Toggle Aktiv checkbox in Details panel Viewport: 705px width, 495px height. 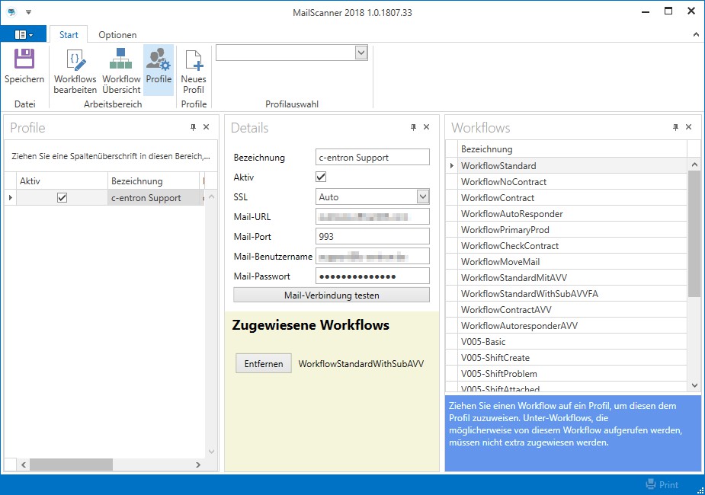(321, 177)
